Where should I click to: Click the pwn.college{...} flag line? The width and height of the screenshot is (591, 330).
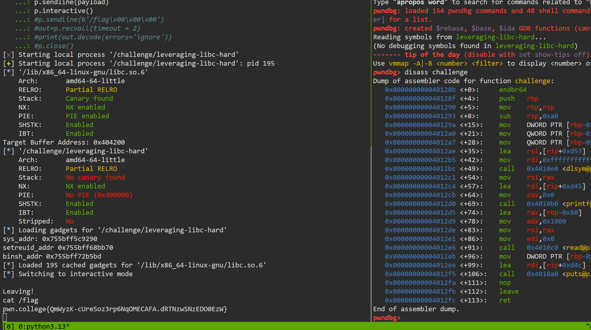115,309
